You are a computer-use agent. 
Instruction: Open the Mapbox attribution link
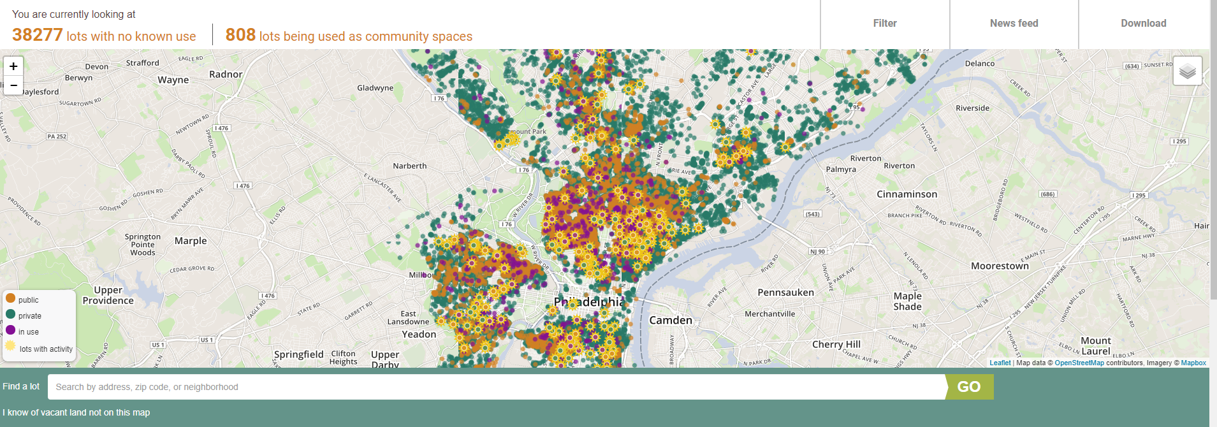1193,363
